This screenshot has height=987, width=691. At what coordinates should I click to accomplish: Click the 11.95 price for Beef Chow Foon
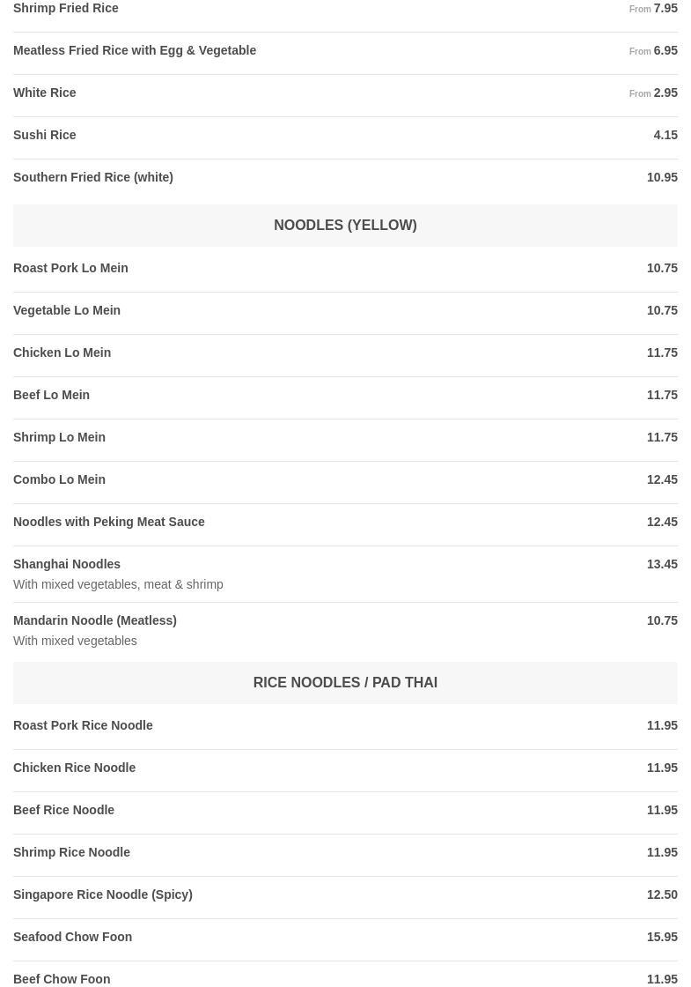[662, 979]
